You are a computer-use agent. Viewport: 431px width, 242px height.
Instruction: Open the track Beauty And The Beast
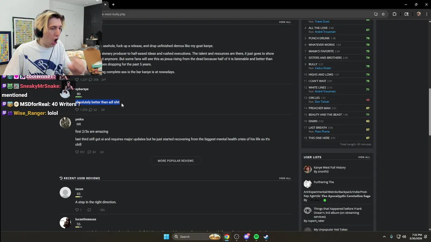(x=325, y=115)
